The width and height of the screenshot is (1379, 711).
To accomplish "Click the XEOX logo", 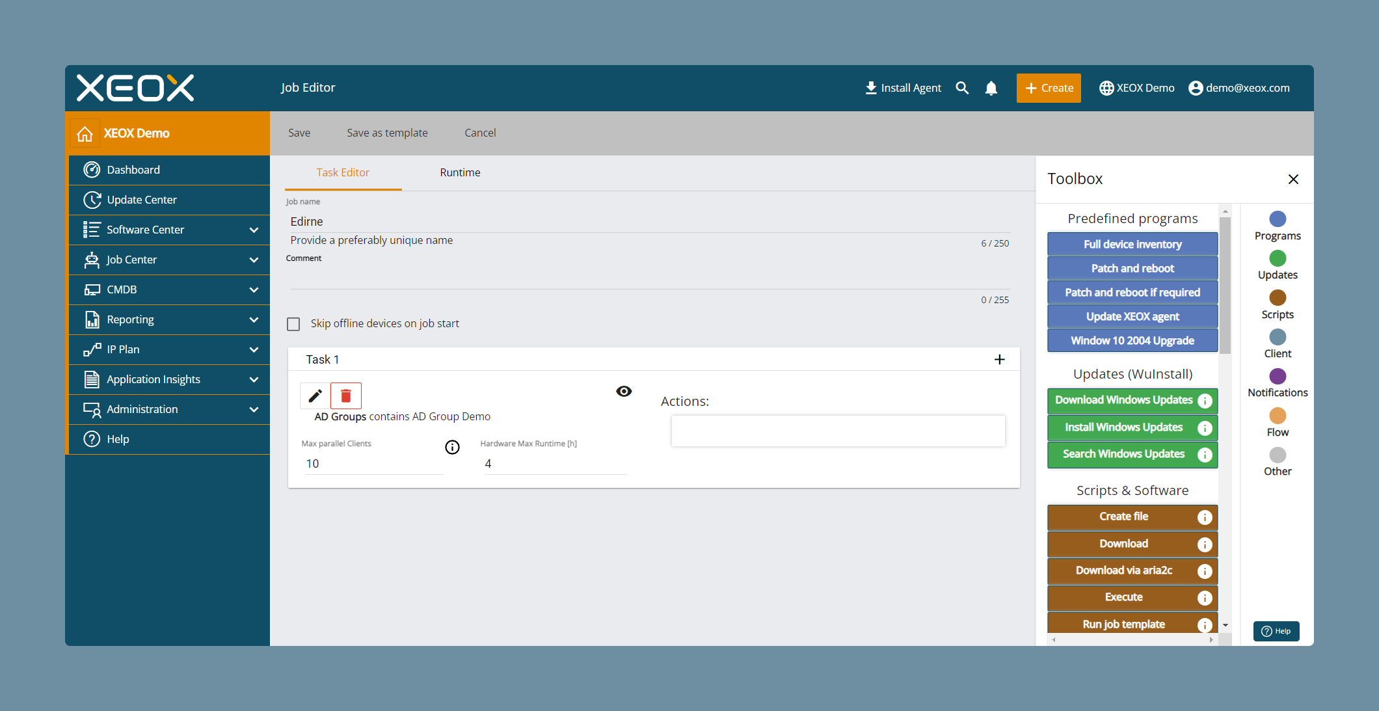I will click(135, 88).
